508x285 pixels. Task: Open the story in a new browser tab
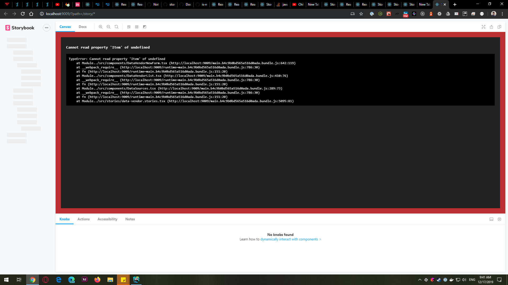coord(492,27)
